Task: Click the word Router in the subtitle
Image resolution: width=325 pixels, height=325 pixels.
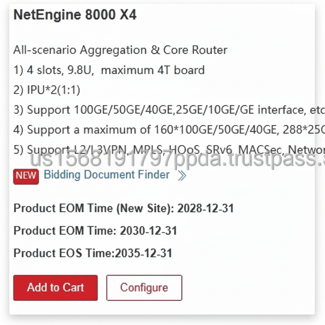Action: click(210, 50)
